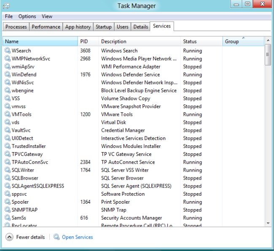Click the gear icon beside Spooler

pos(7,202)
